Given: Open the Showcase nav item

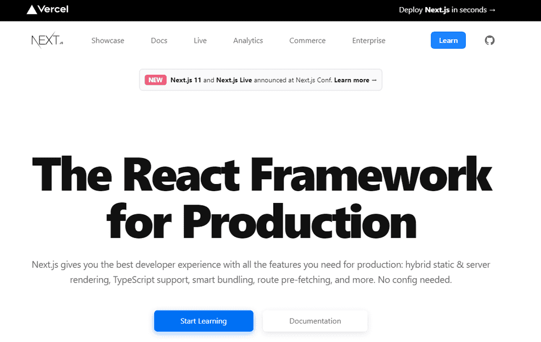Looking at the screenshot, I should tap(108, 41).
